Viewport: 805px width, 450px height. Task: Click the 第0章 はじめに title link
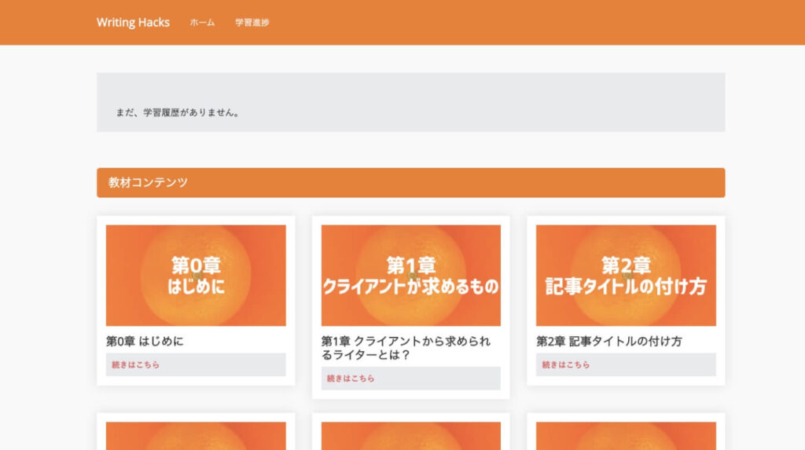pyautogui.click(x=145, y=342)
